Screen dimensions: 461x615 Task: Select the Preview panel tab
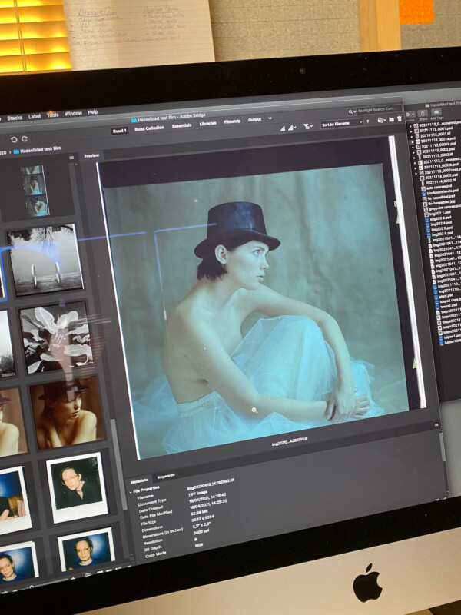point(91,156)
